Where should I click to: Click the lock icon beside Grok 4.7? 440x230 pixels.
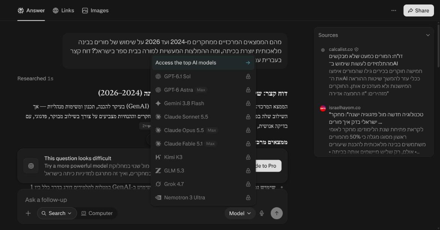(248, 184)
